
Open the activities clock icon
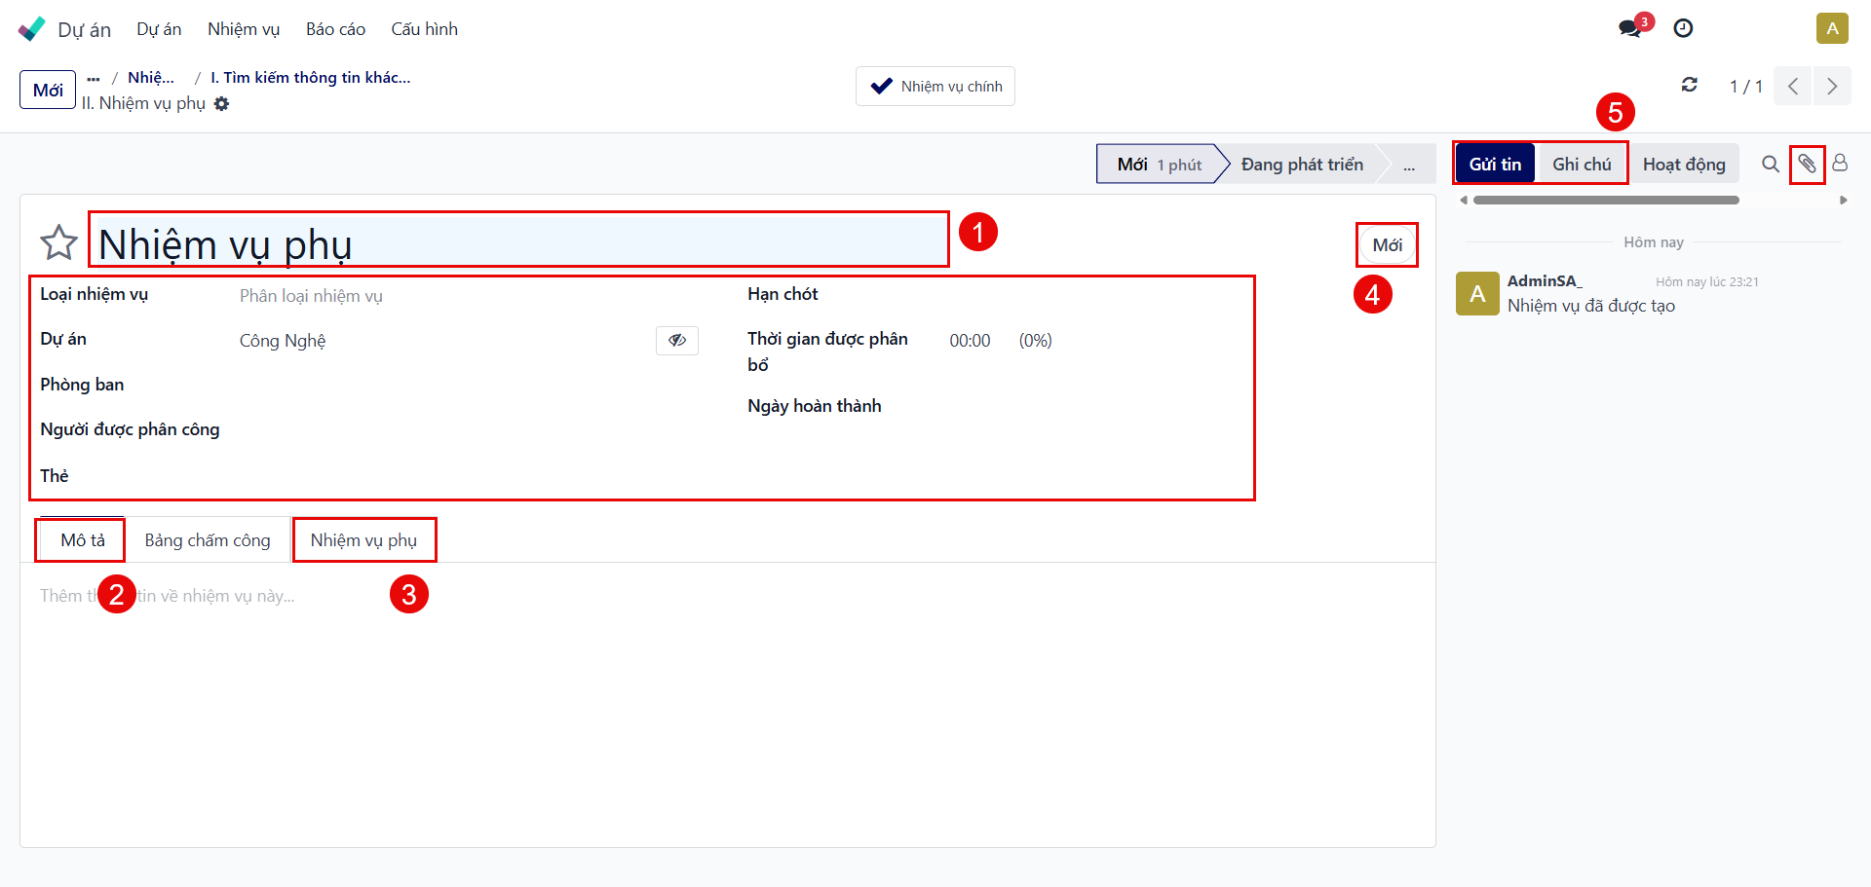1683,28
